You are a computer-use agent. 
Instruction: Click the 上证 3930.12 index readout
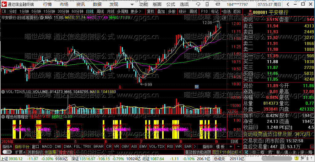pyautogui.click(x=12, y=159)
